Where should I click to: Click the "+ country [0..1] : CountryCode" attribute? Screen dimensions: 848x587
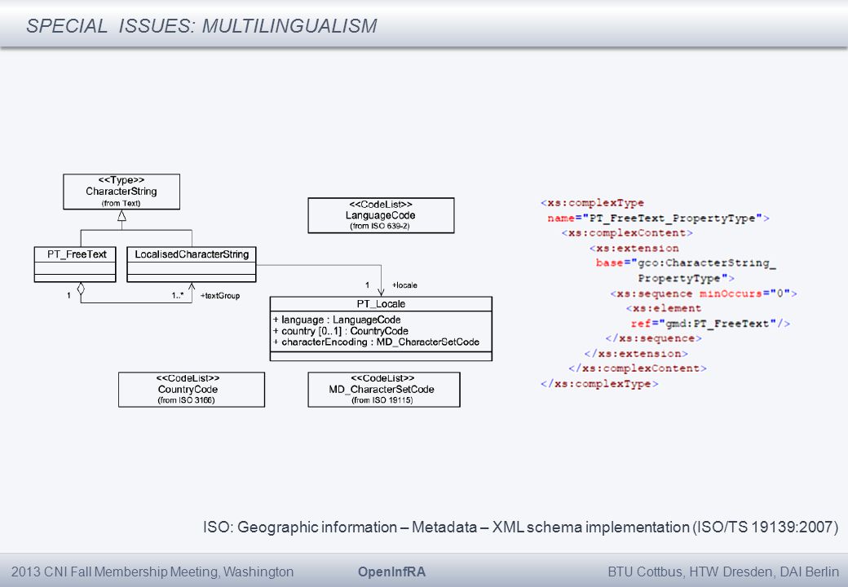coord(341,331)
